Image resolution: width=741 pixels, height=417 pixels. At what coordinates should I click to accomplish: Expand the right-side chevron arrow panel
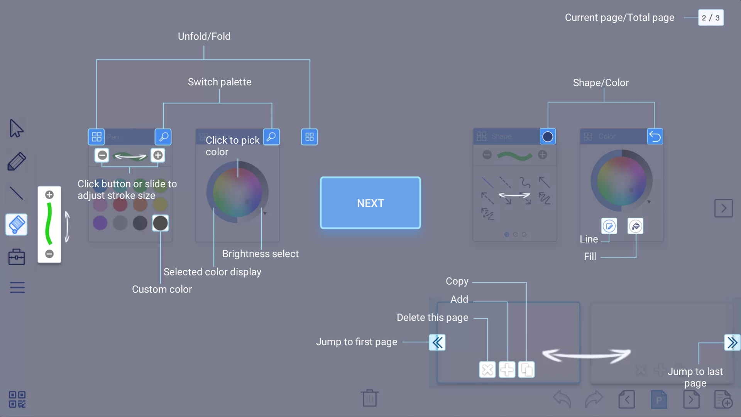click(723, 208)
